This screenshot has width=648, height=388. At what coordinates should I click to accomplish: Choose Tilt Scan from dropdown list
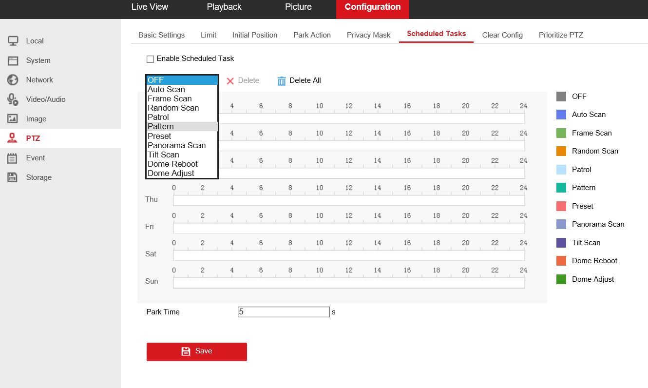[182, 155]
